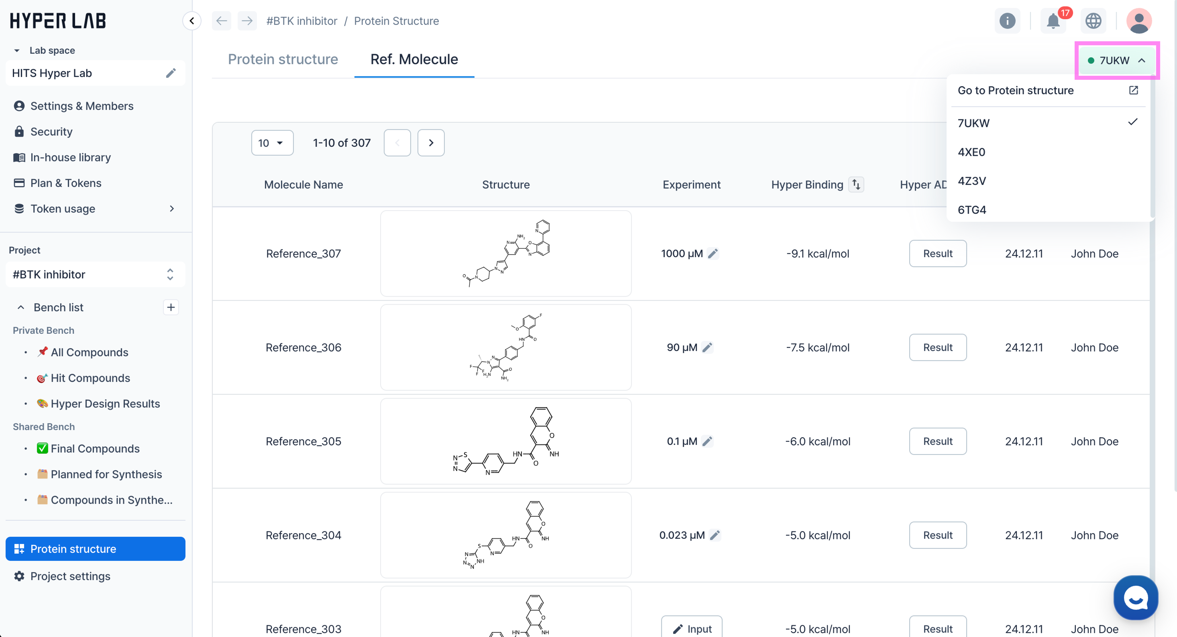Collapse the left sidebar panel
1177x637 pixels.
[192, 21]
